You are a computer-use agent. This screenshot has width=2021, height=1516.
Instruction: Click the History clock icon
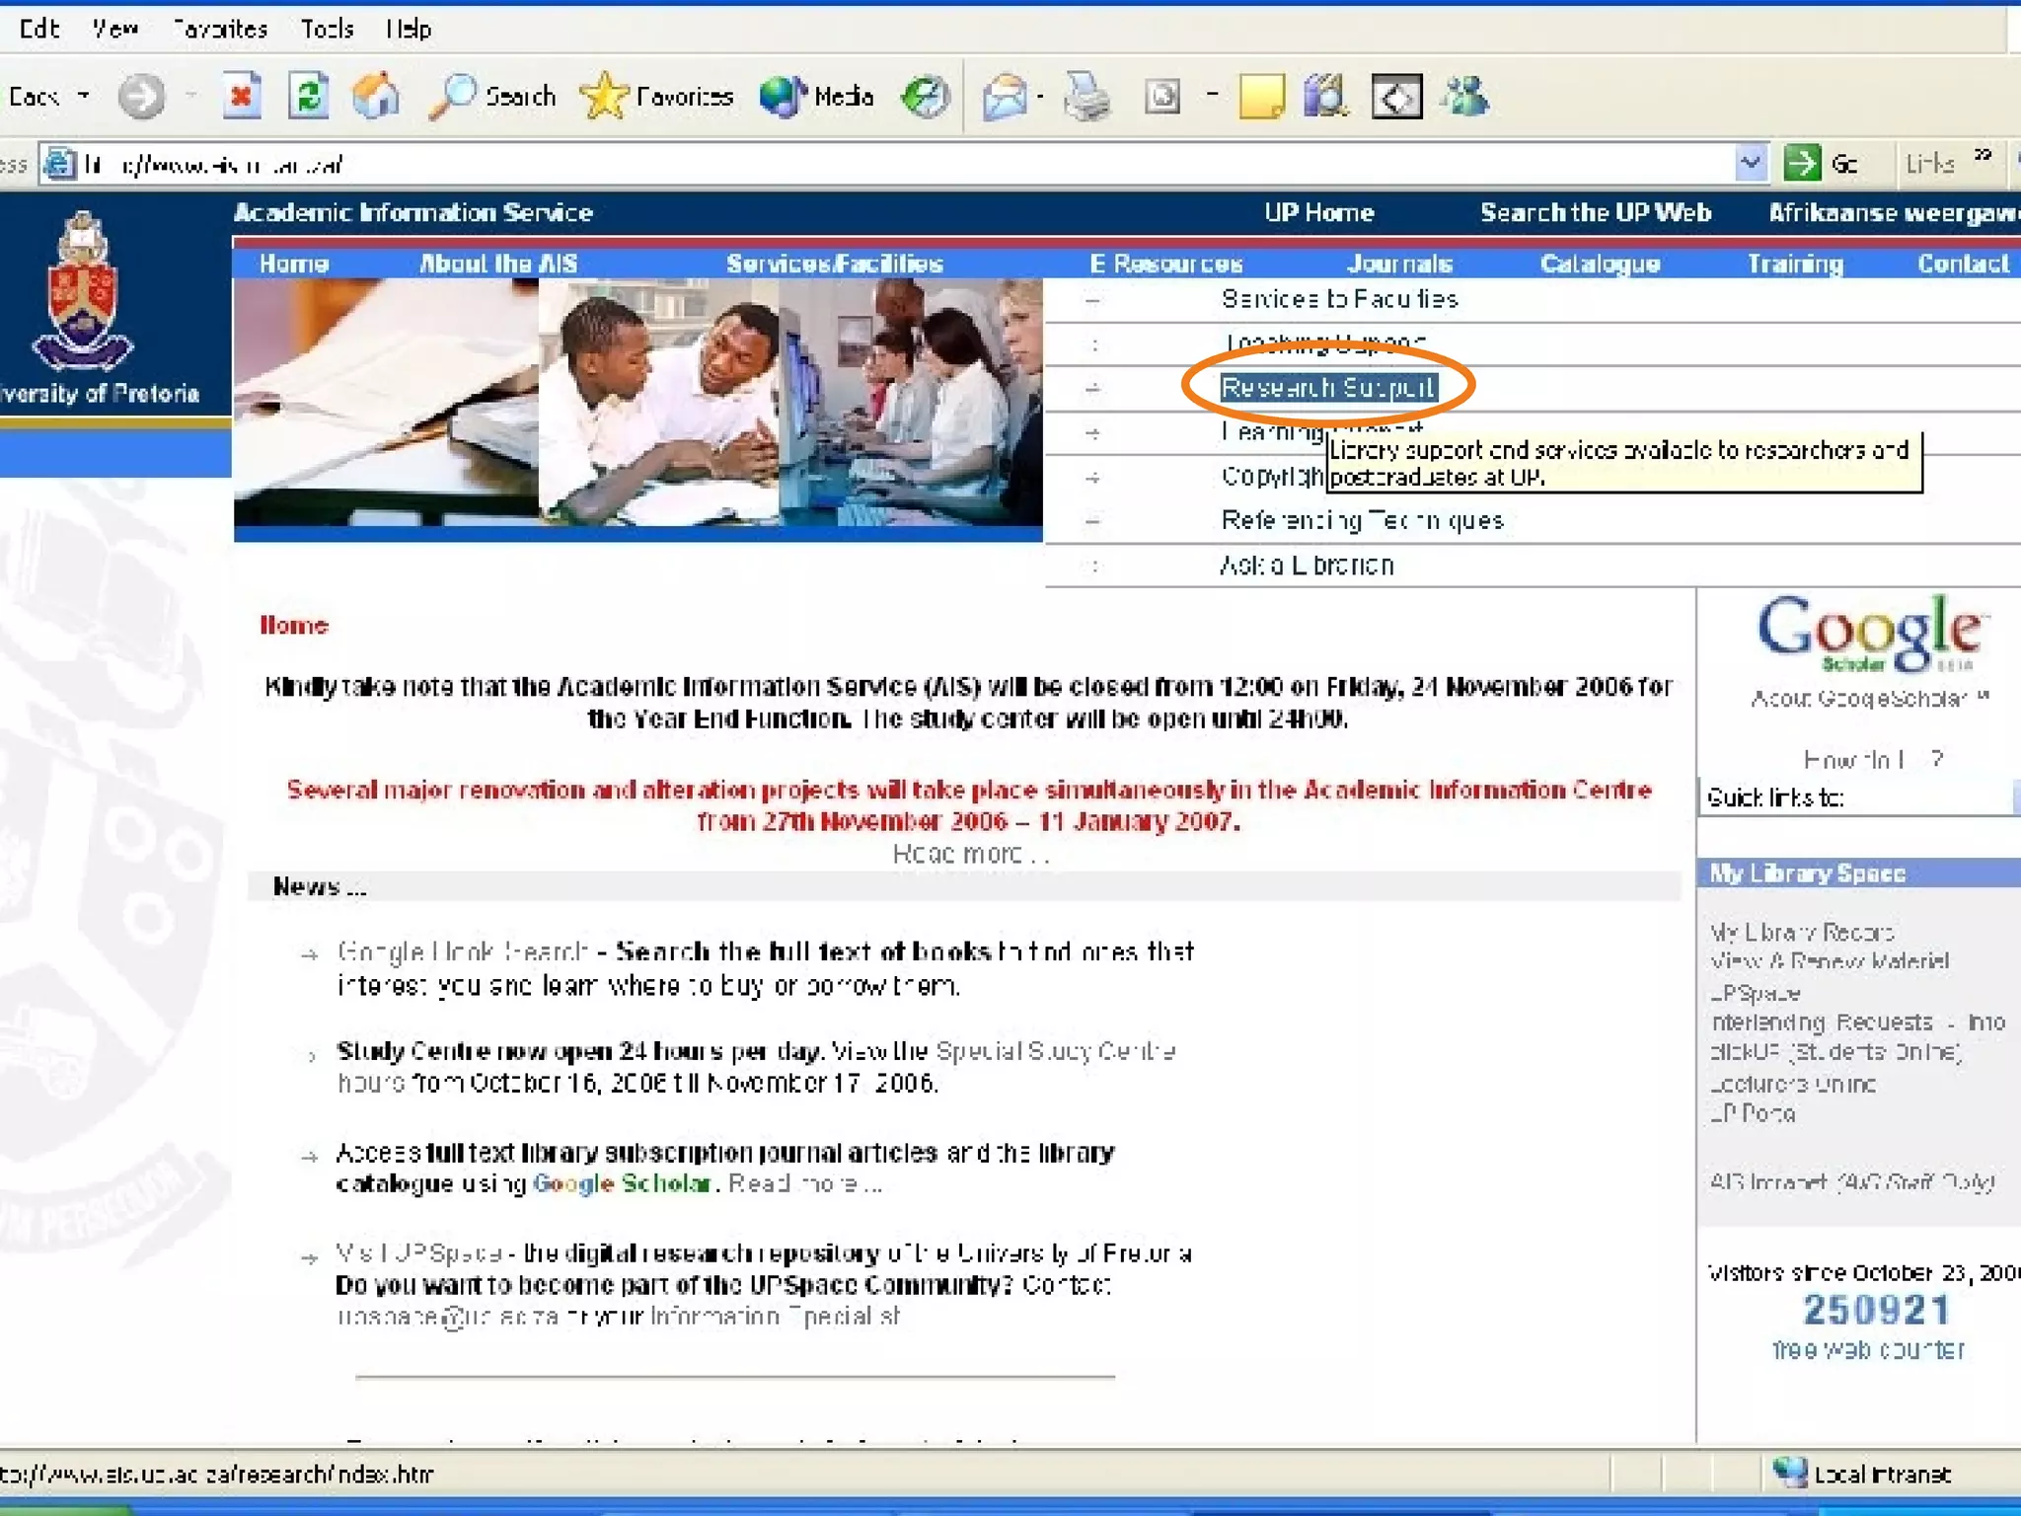pyautogui.click(x=925, y=97)
